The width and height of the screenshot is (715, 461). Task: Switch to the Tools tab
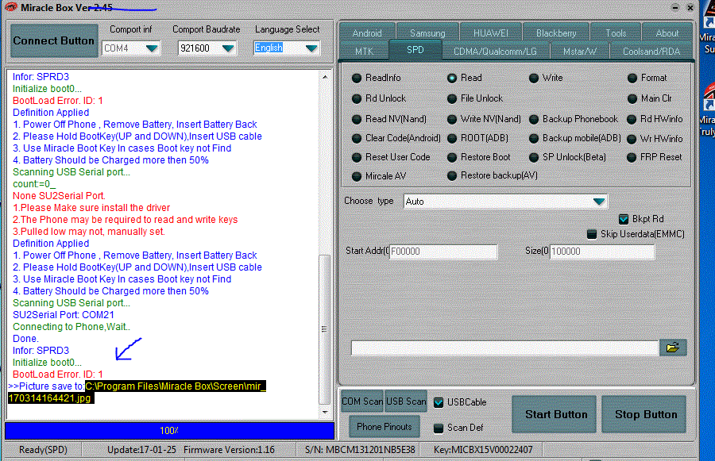point(616,33)
